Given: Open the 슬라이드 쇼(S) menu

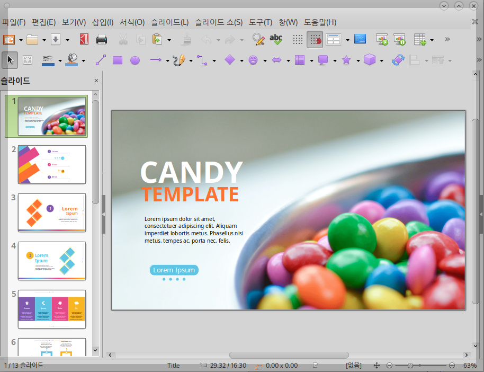Looking at the screenshot, I should tap(219, 22).
